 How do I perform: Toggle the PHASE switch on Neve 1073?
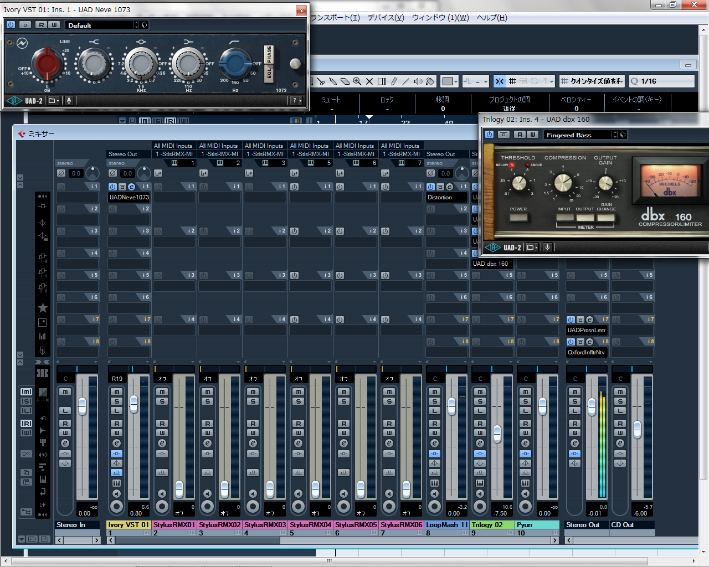pyautogui.click(x=269, y=54)
